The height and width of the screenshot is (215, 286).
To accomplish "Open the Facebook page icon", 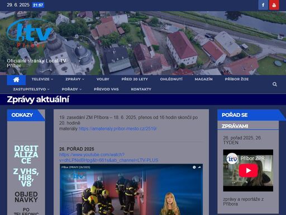I will [x=263, y=5].
